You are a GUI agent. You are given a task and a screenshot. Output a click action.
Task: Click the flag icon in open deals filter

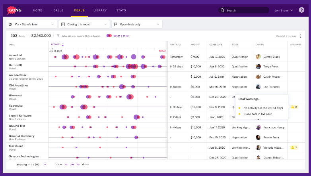(116, 24)
